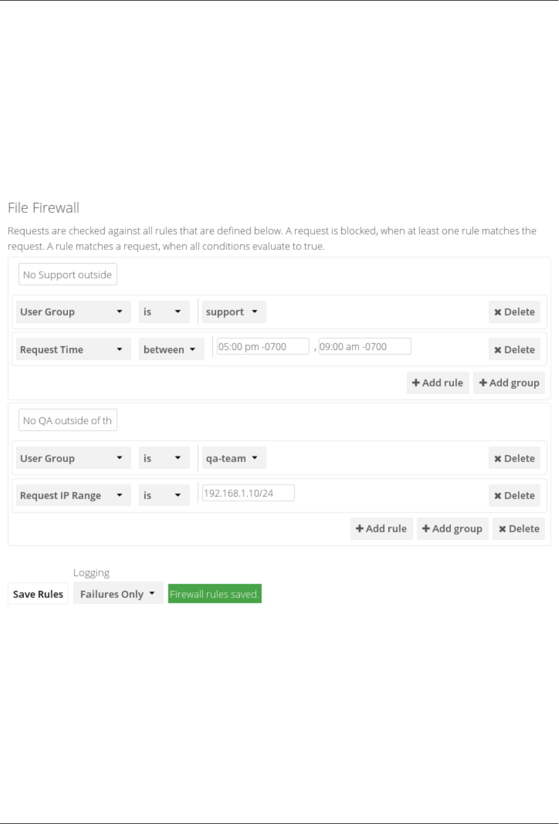This screenshot has height=824, width=559.
Task: Click the Save Rules button
Action: [x=38, y=594]
